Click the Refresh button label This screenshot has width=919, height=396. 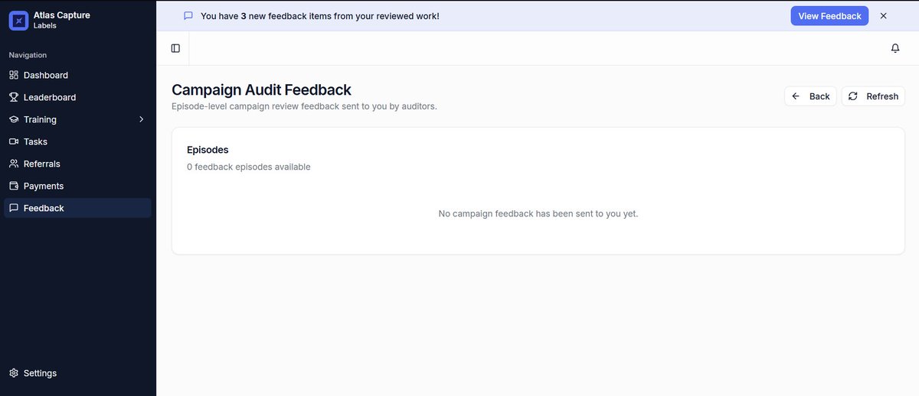coord(882,96)
